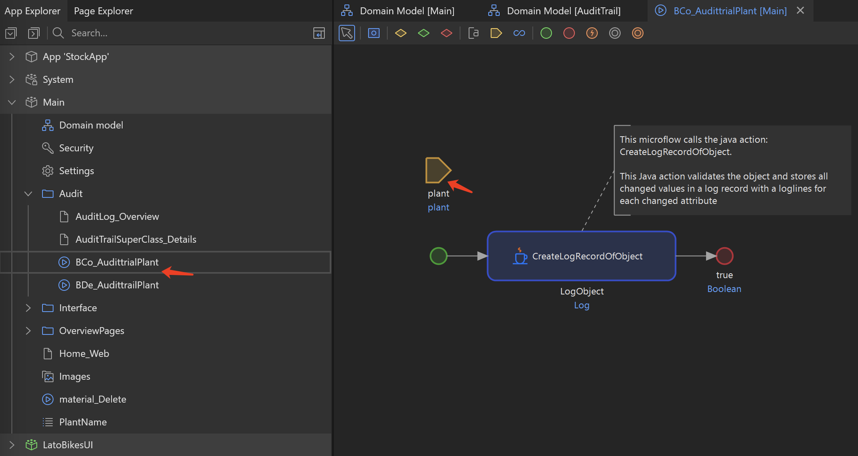This screenshot has width=858, height=456.
Task: Collapse the Main module node
Action: pos(12,102)
